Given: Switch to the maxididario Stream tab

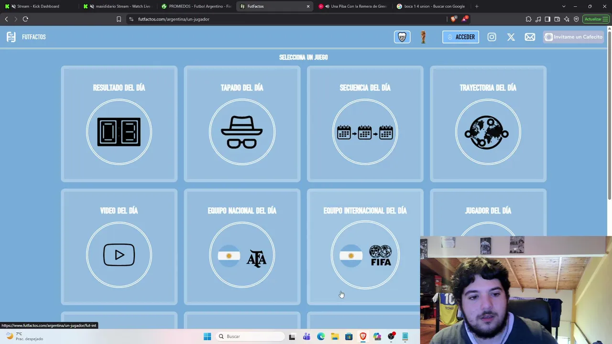Looking at the screenshot, I should tap(118, 6).
